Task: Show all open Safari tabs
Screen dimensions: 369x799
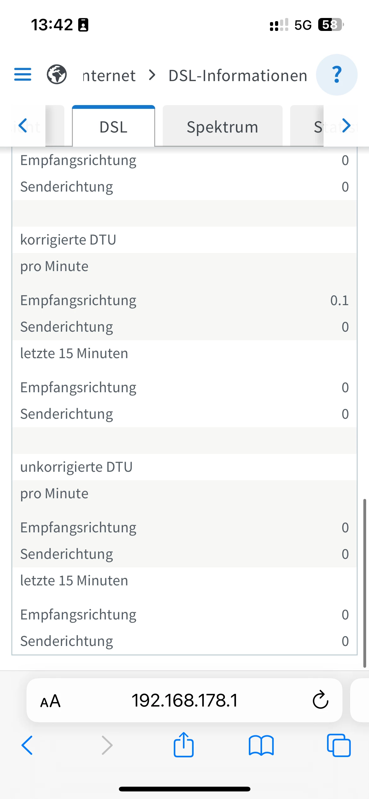Action: point(339,745)
